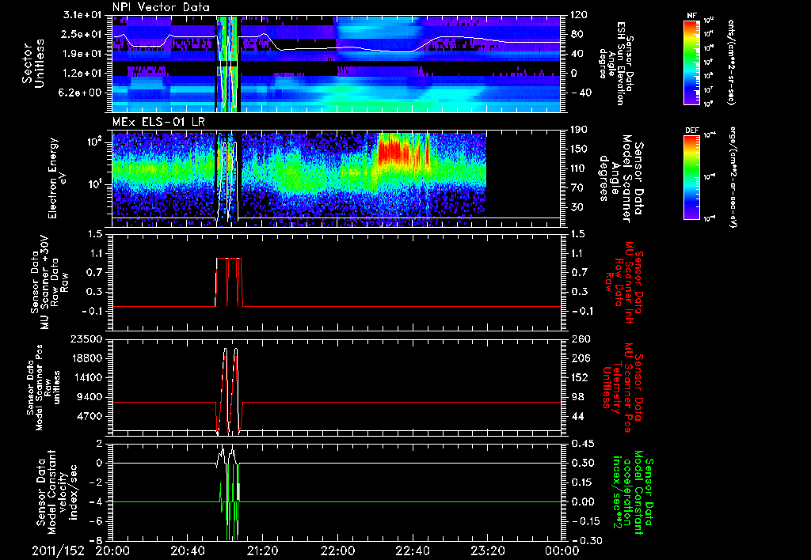Click the 'Sector Unitless' axis label

[33, 63]
